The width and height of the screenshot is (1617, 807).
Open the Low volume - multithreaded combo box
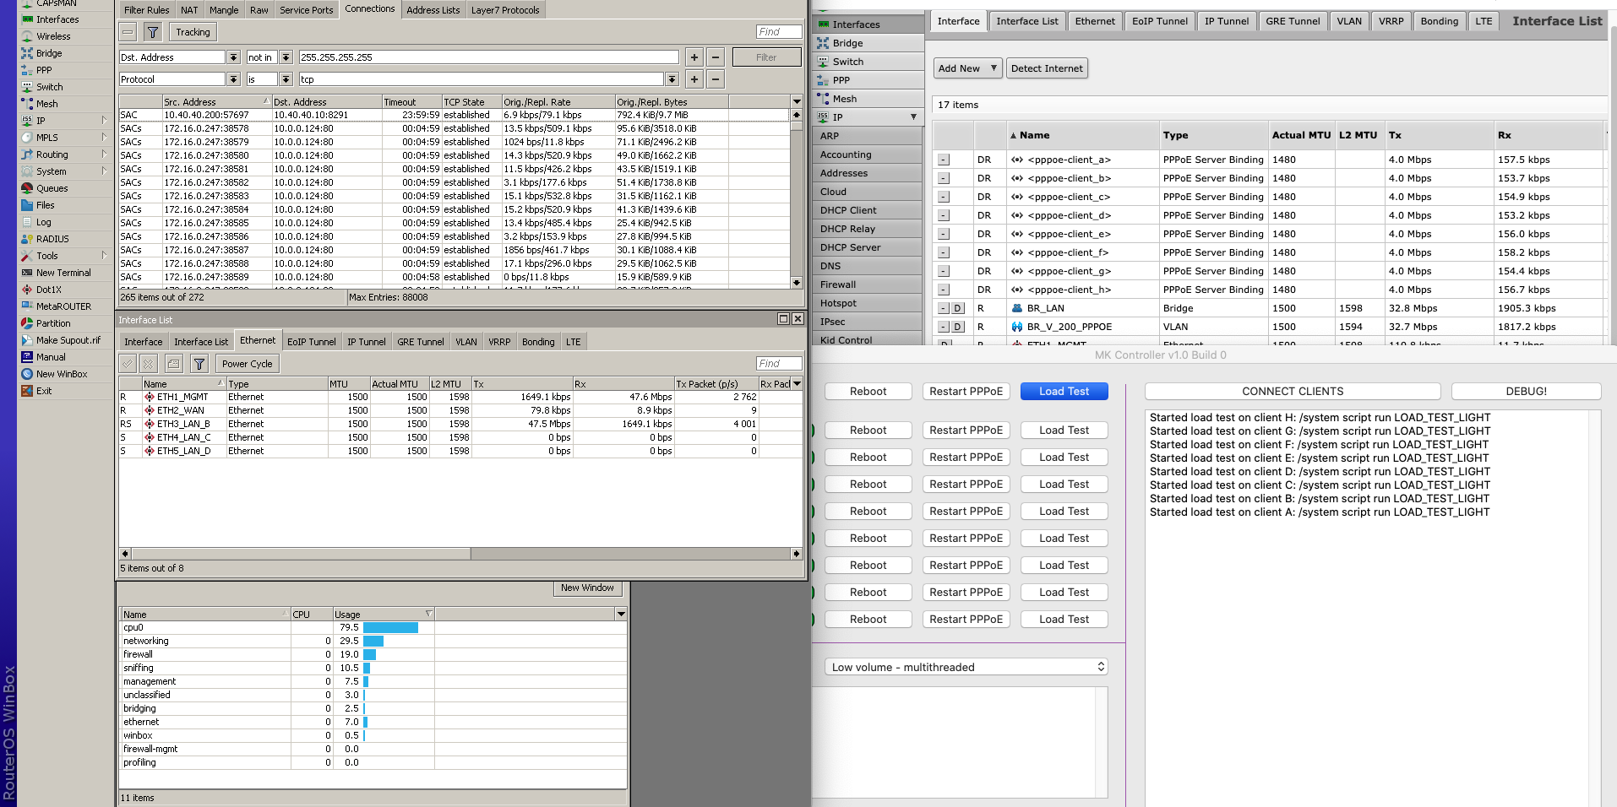(x=966, y=667)
